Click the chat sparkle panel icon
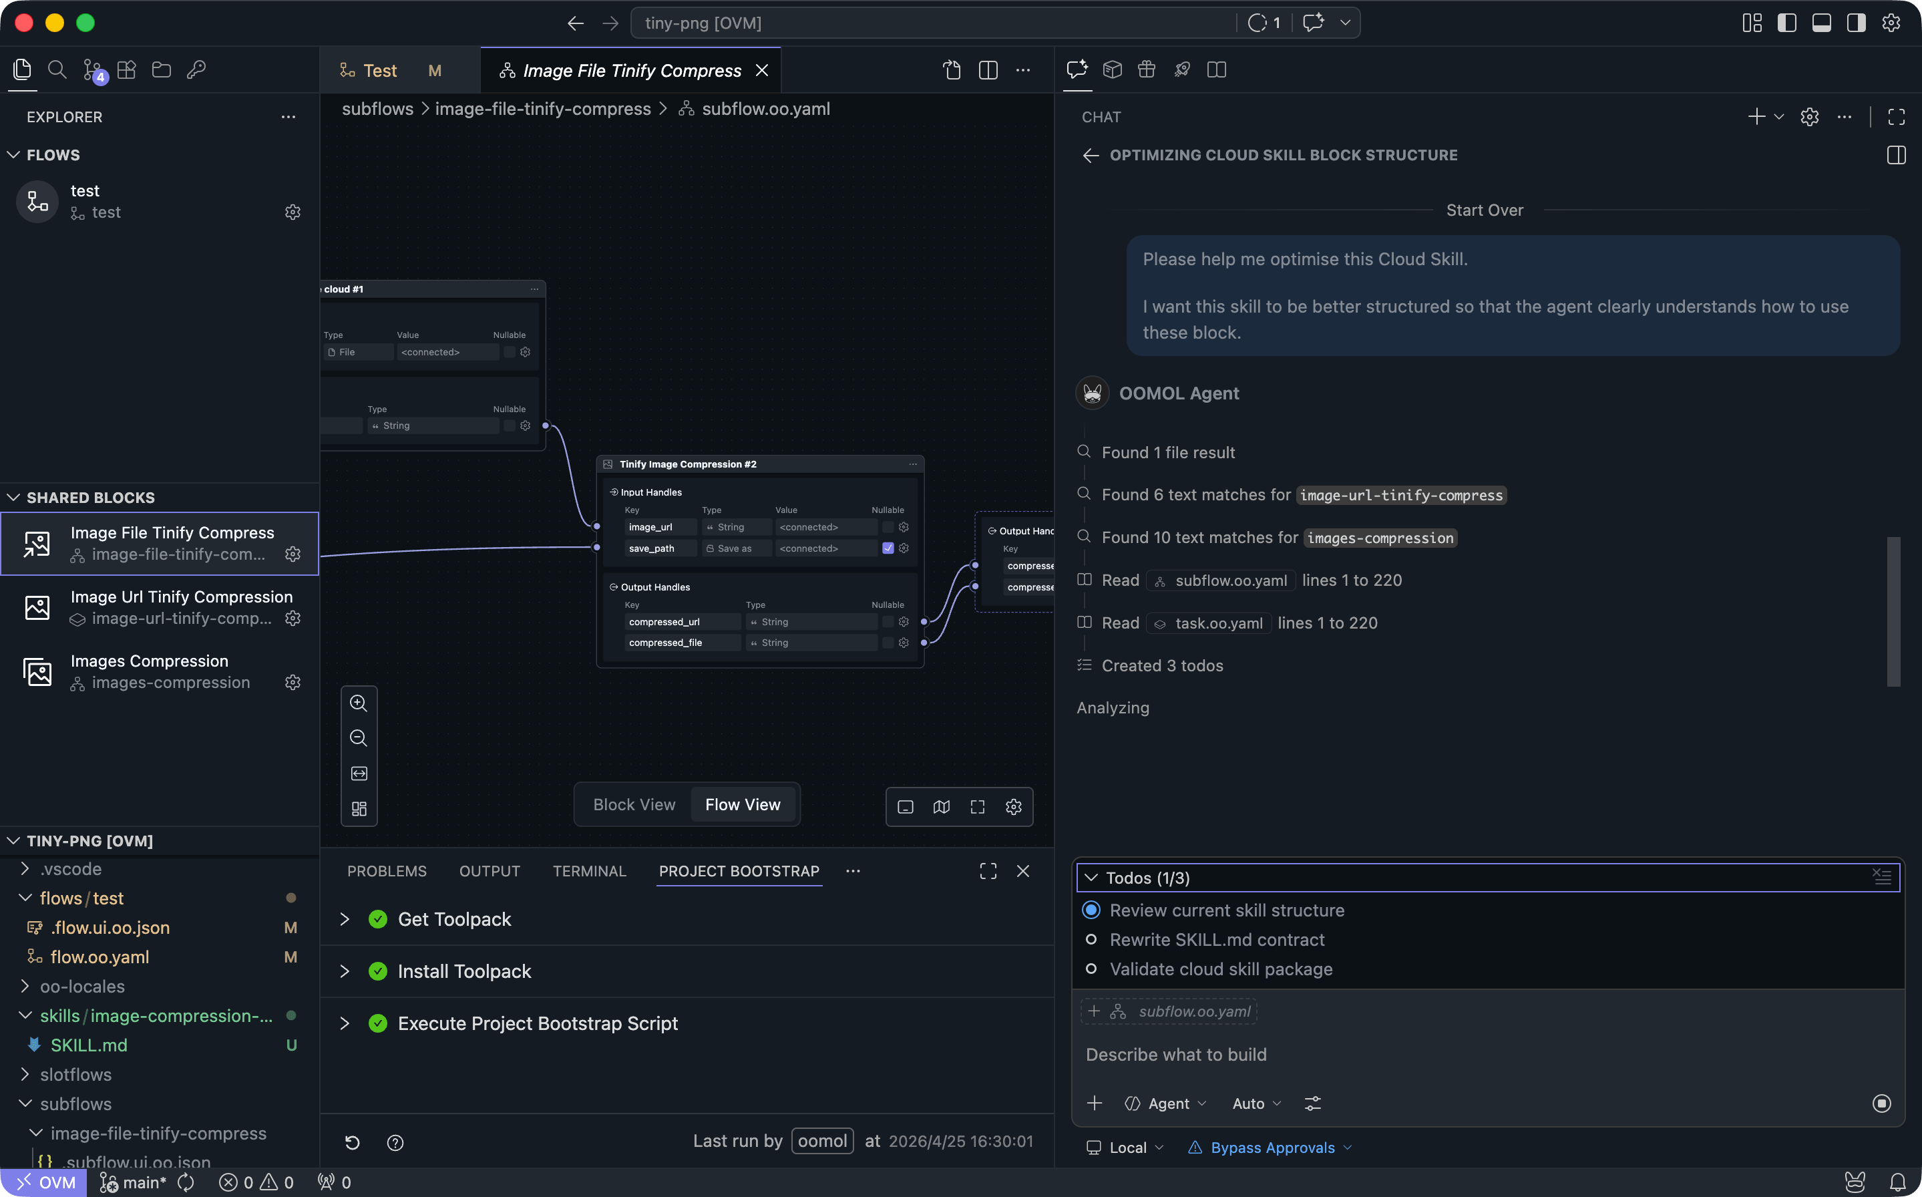1922x1197 pixels. (x=1077, y=69)
